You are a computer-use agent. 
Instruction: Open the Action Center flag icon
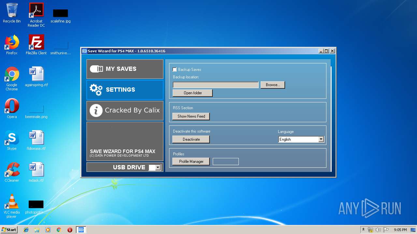click(386, 230)
